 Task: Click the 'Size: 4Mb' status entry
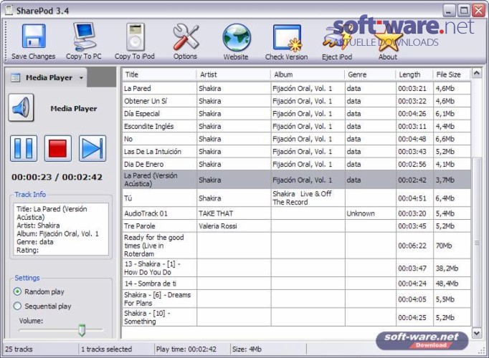tap(247, 349)
